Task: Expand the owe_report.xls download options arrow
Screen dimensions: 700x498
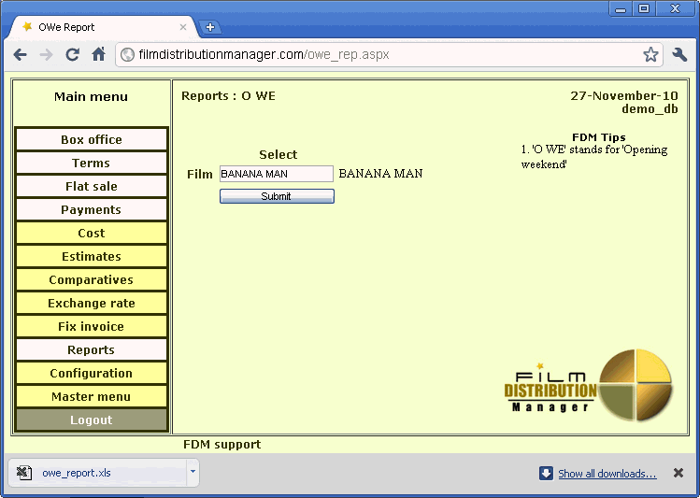Action: point(193,472)
